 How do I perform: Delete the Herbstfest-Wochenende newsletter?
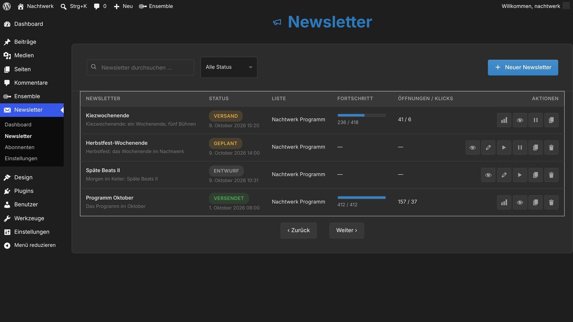point(551,147)
